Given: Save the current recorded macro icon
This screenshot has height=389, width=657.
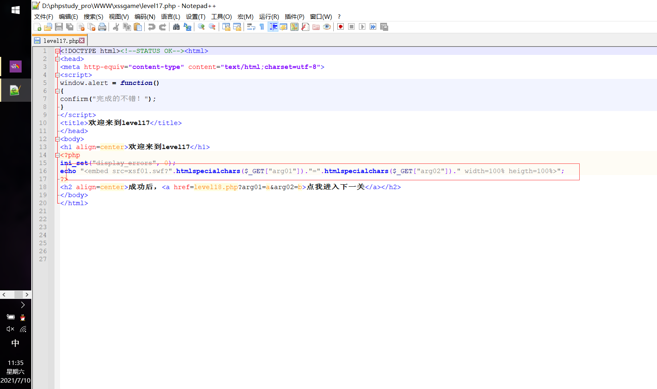Looking at the screenshot, I should pos(384,27).
